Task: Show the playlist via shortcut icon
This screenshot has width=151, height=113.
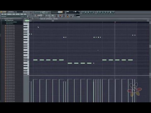Action: tap(83, 12)
